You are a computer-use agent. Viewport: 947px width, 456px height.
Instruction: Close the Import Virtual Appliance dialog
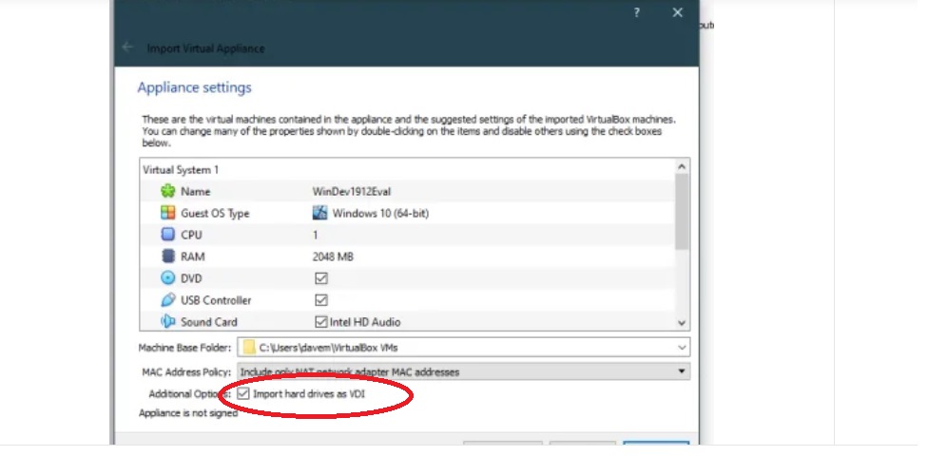pos(678,12)
